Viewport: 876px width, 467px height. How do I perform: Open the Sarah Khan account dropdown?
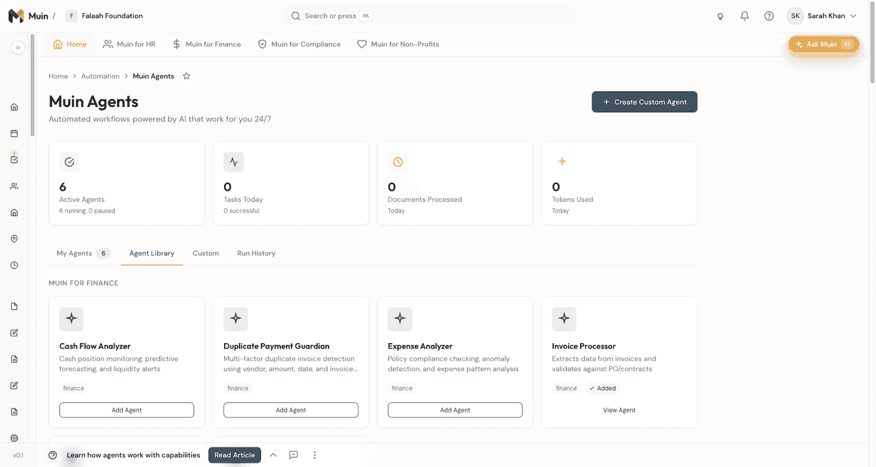(x=823, y=16)
